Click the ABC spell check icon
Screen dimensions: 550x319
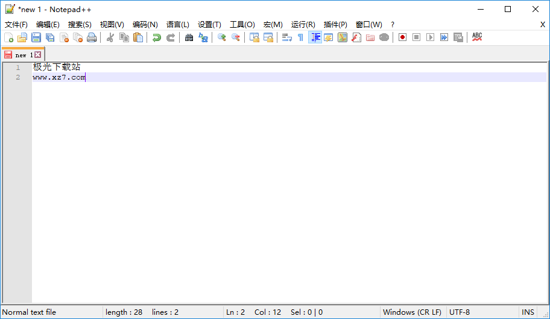coord(477,37)
